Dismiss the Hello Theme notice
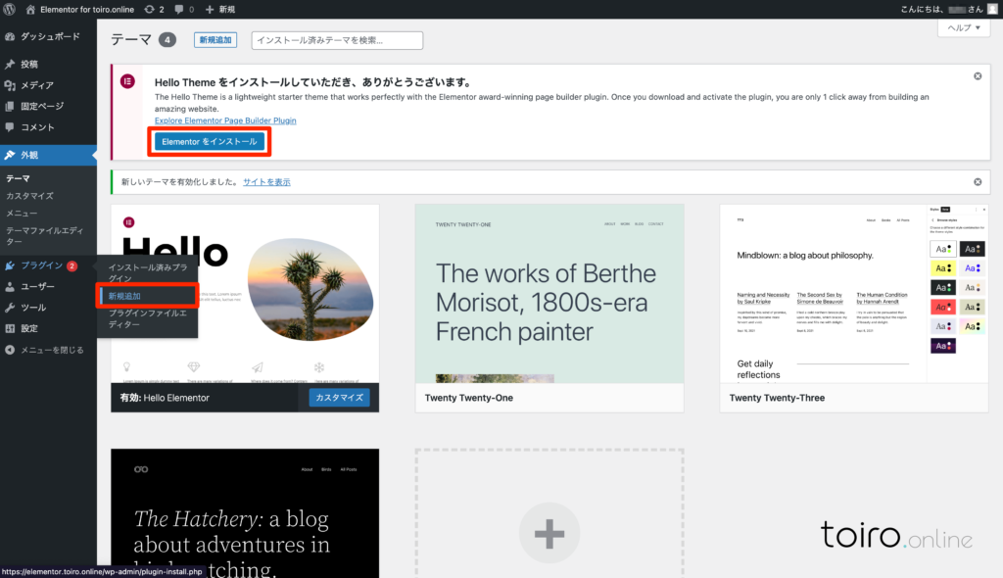The height and width of the screenshot is (578, 1003). point(978,76)
